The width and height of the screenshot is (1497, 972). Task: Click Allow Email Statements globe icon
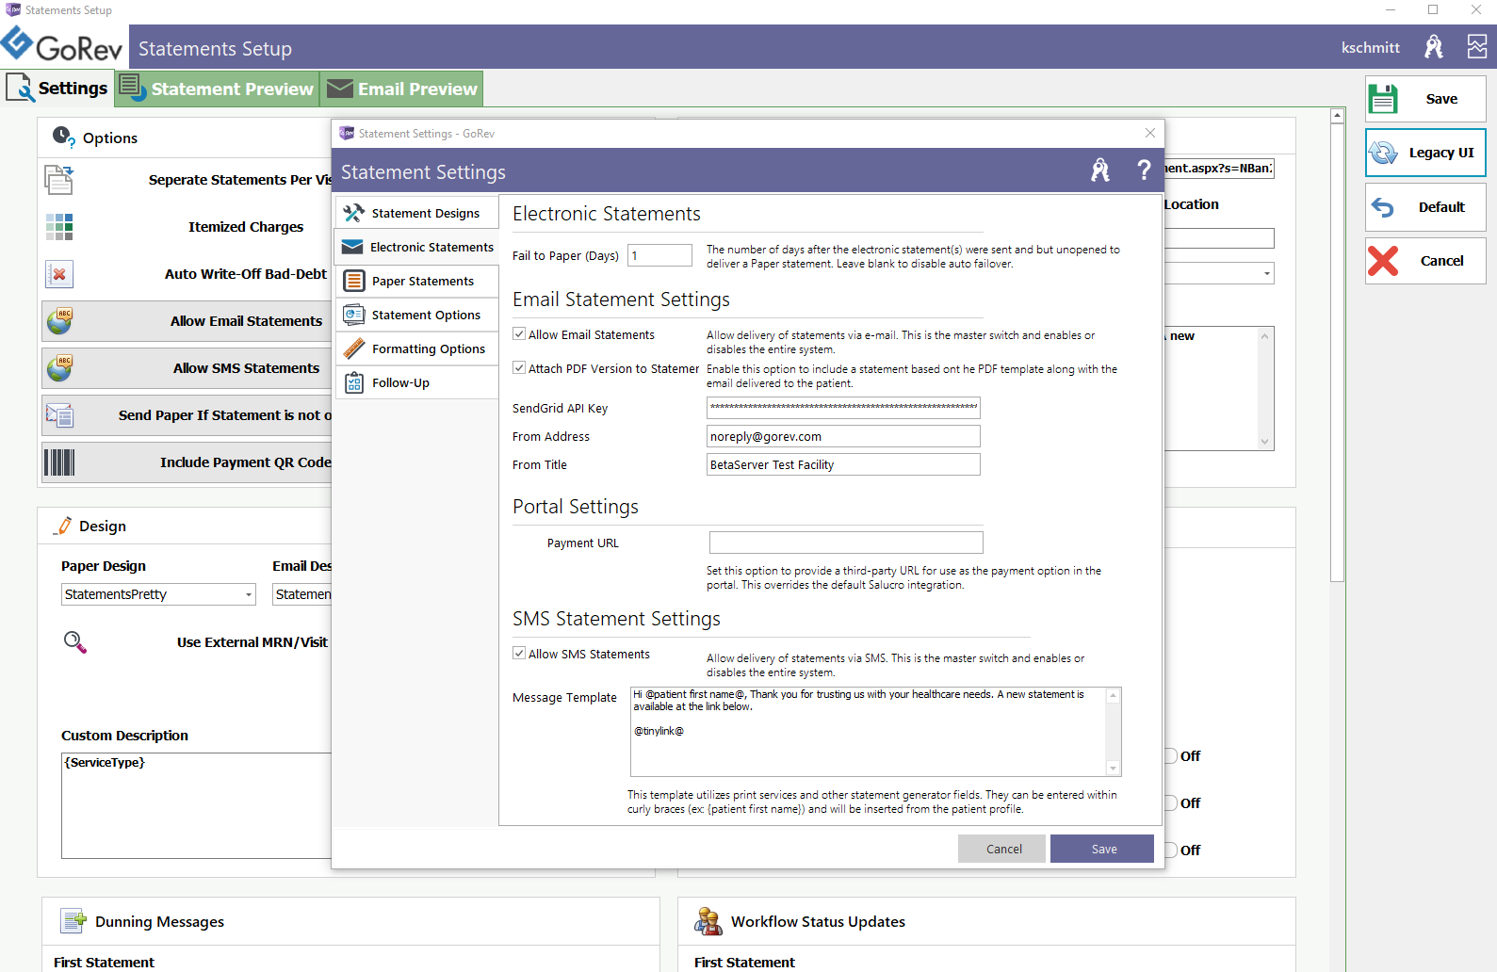click(59, 321)
